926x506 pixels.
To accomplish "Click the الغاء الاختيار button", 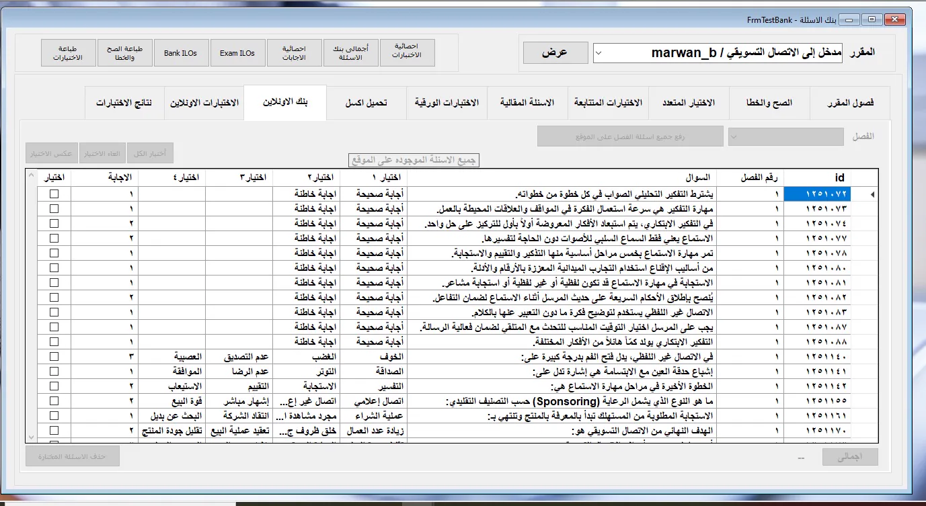I will point(102,153).
